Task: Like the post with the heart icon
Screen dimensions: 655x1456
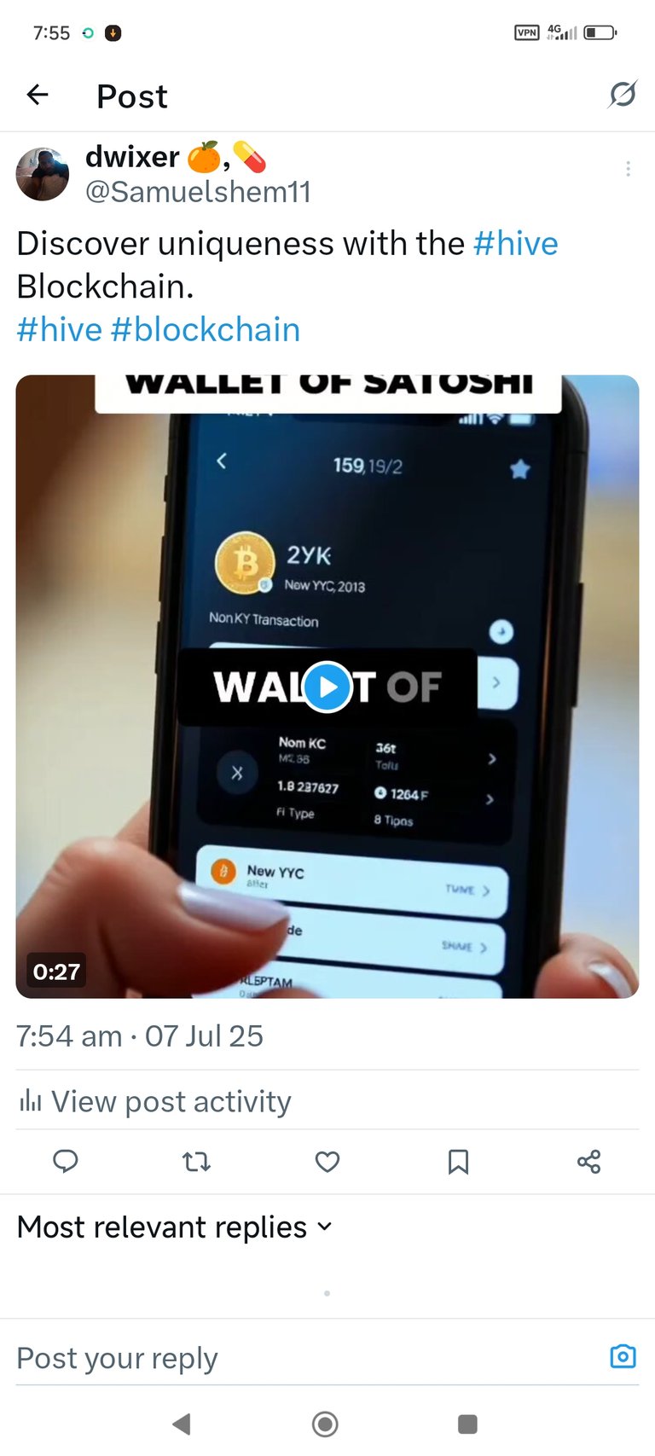Action: tap(327, 1161)
